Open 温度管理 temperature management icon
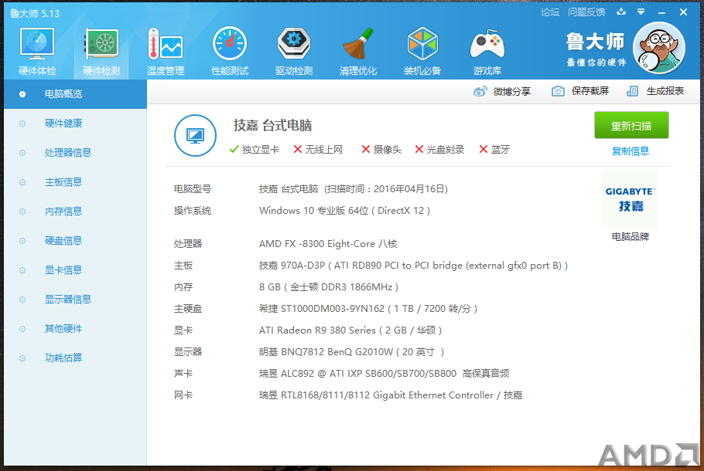Screen dimensions: 704x471 click(166, 51)
